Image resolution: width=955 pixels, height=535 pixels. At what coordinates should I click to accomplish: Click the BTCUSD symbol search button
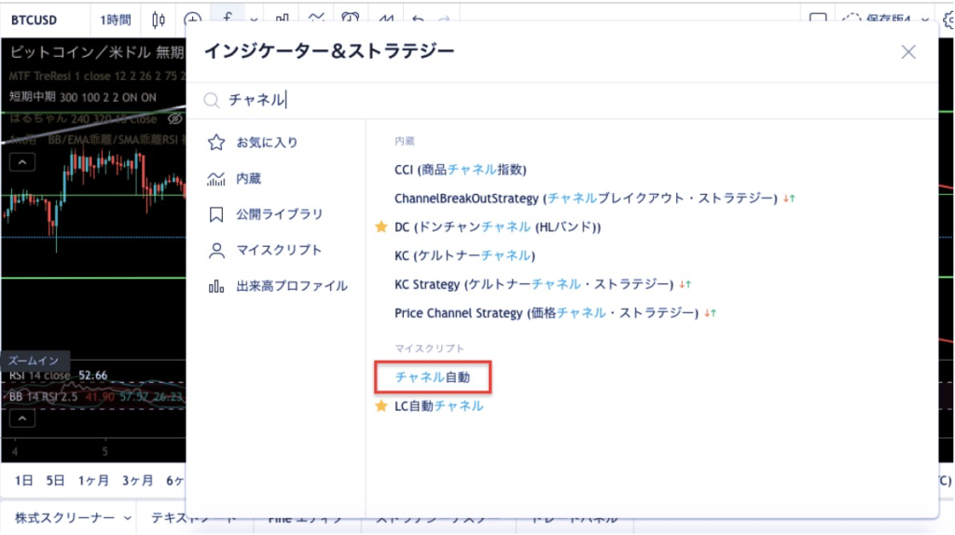35,21
